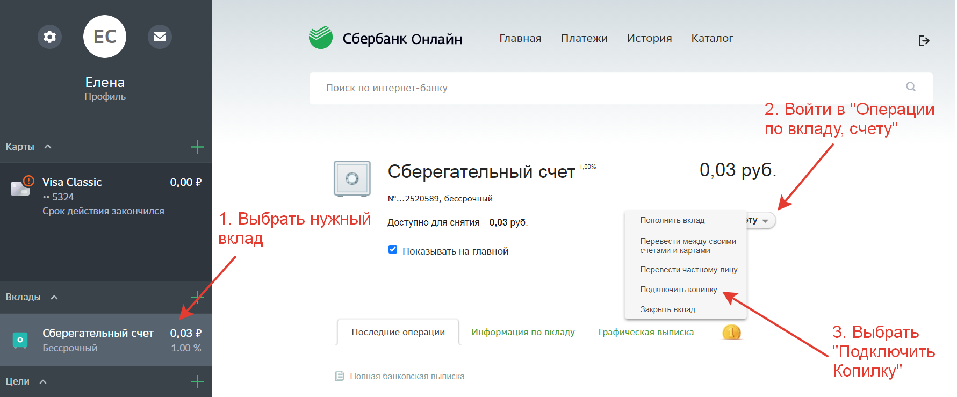The height and width of the screenshot is (397, 957).
Task: Collapse the Цели section
Action: (x=44, y=382)
